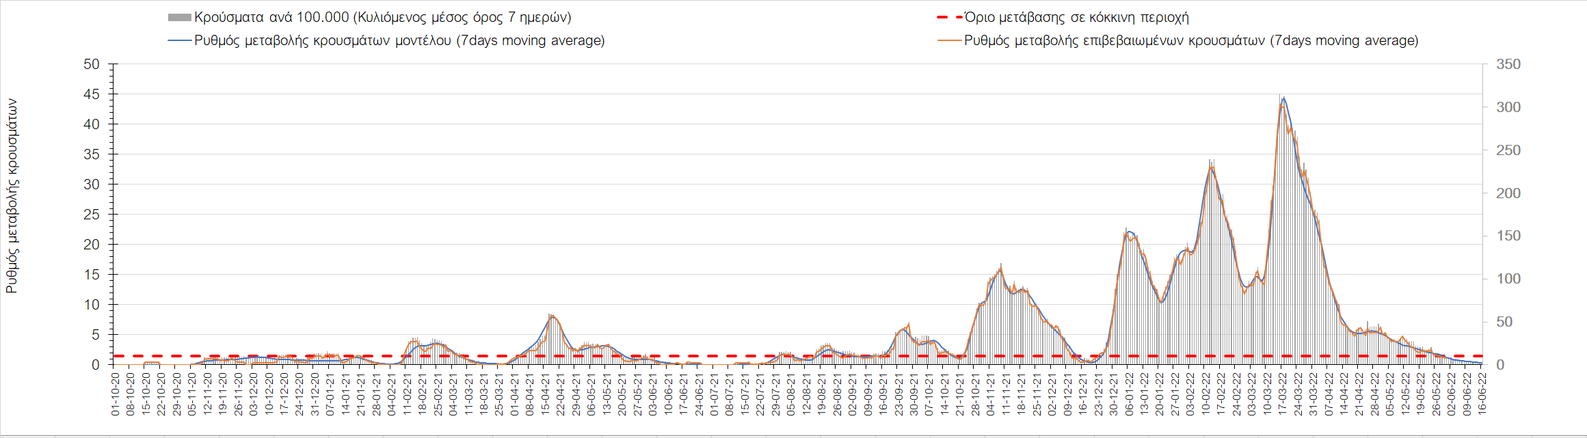Screen dimensions: 1587x438
Task: Click the 350 label on the right axis
Action: (1508, 64)
